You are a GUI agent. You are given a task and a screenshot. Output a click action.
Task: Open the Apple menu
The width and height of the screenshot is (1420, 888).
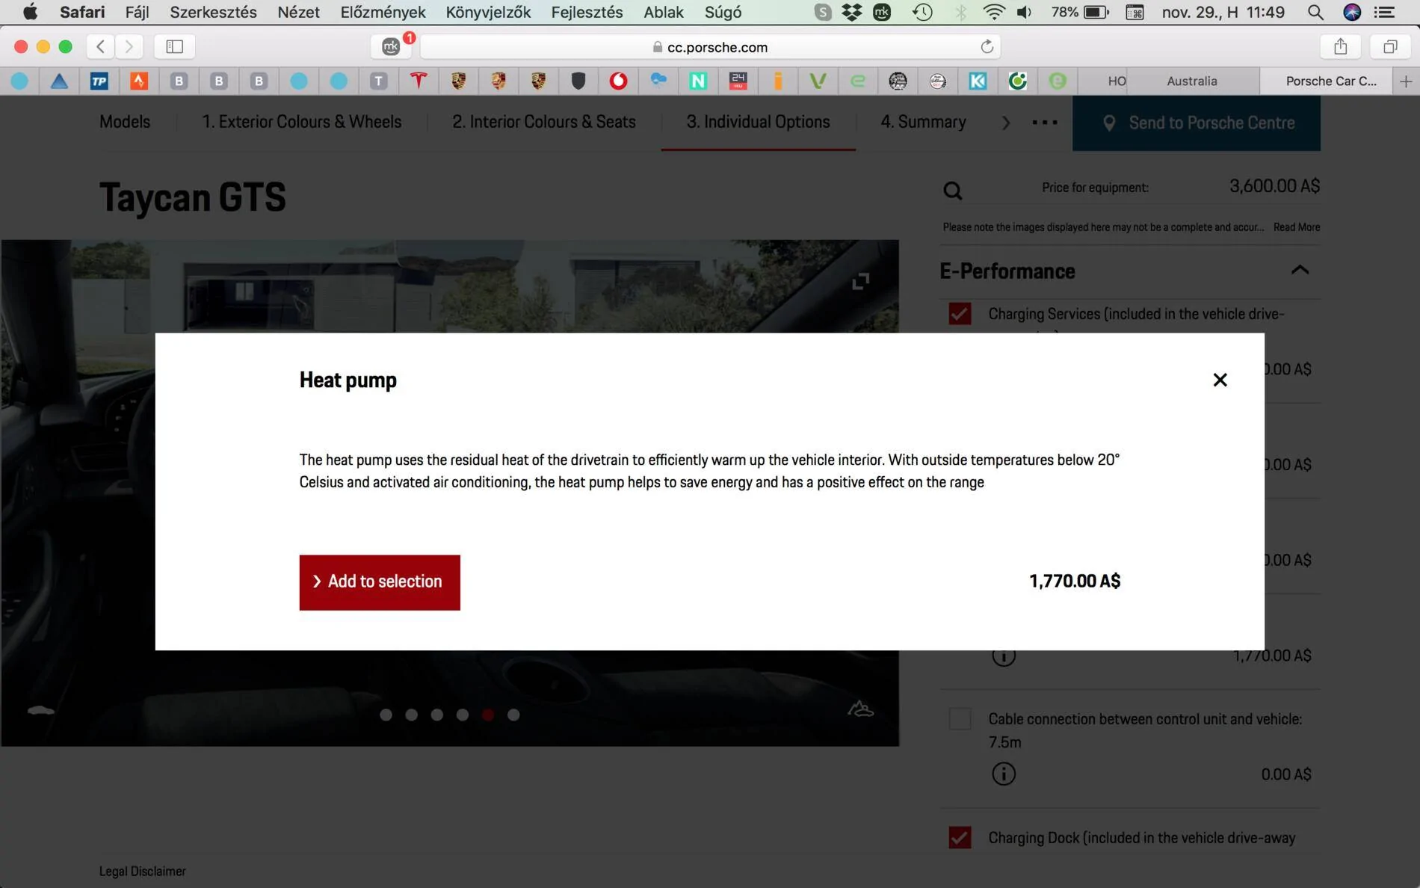pyautogui.click(x=30, y=12)
